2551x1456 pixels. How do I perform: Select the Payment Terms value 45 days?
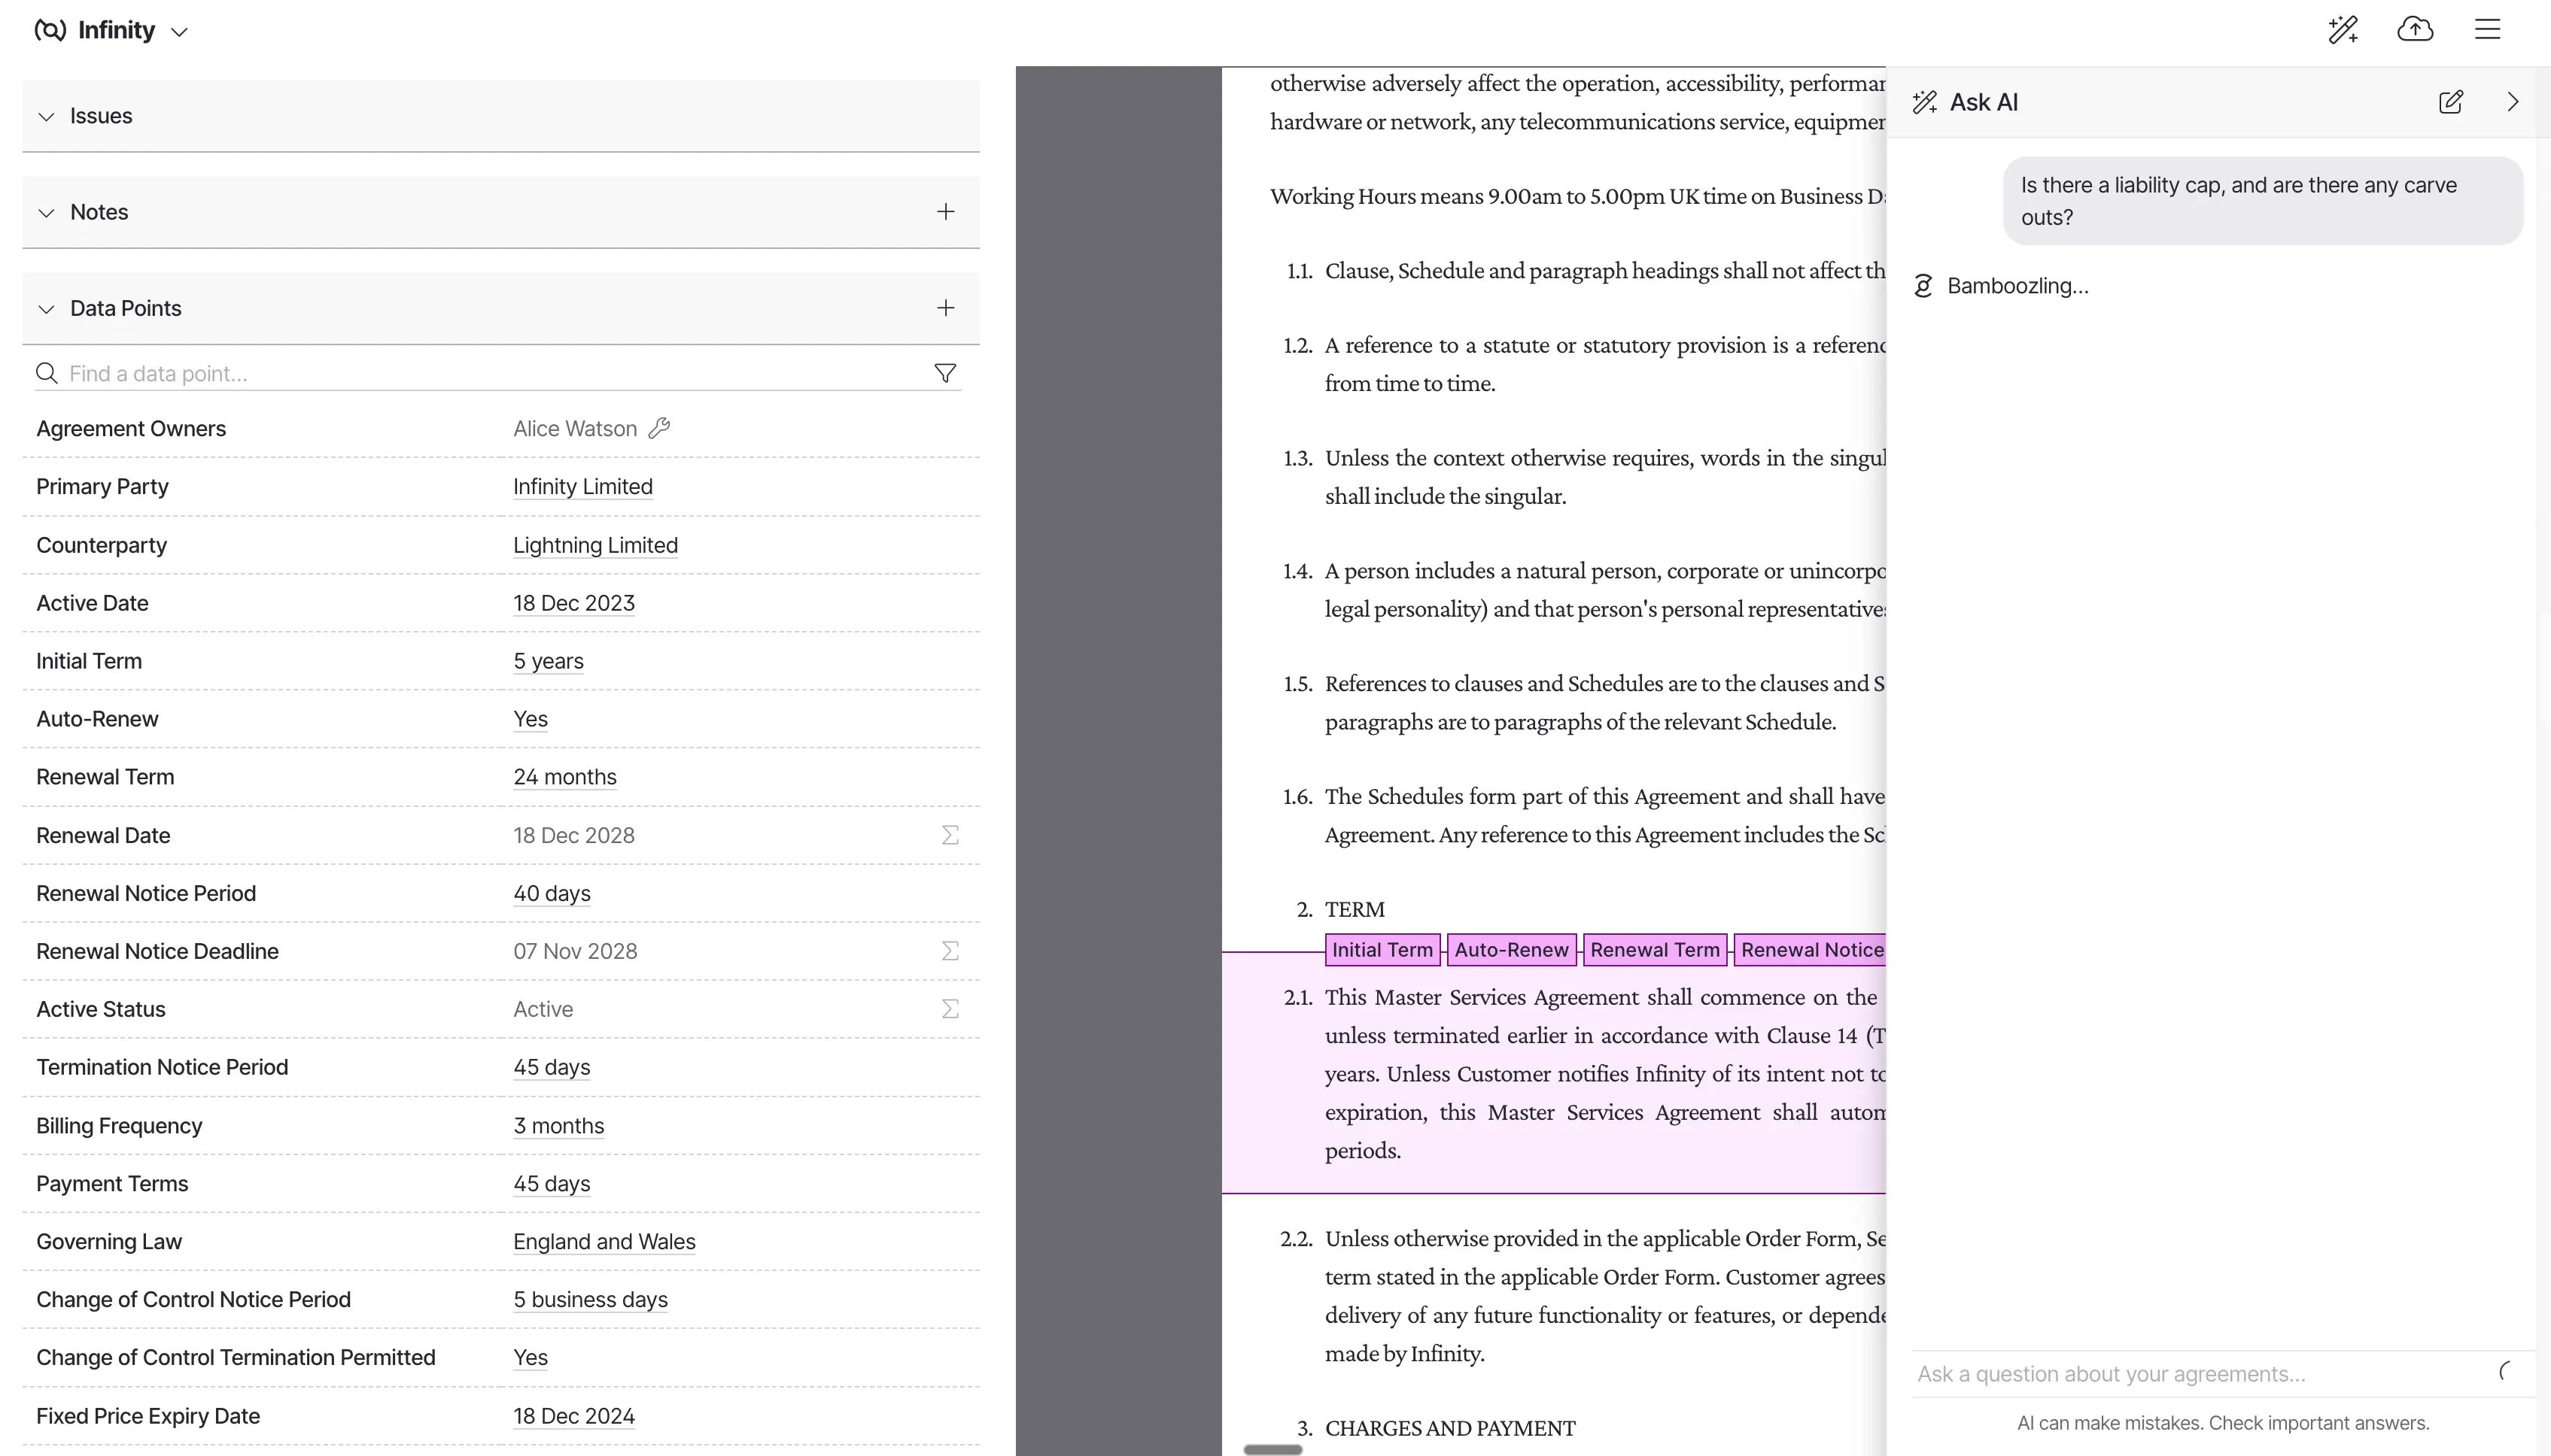pos(552,1184)
